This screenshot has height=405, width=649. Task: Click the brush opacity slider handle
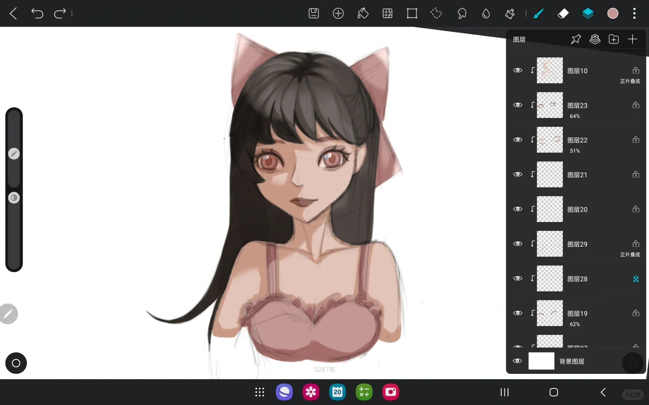14,198
